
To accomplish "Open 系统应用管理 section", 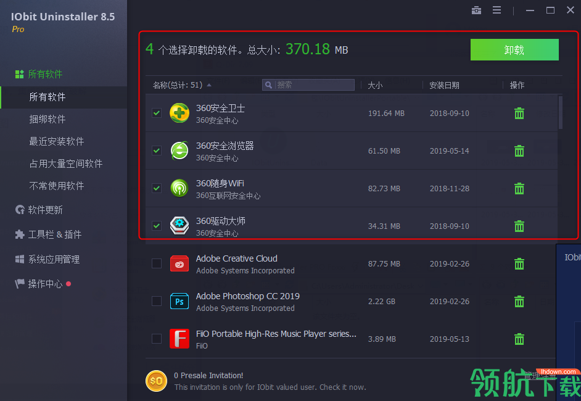I will tap(47, 260).
